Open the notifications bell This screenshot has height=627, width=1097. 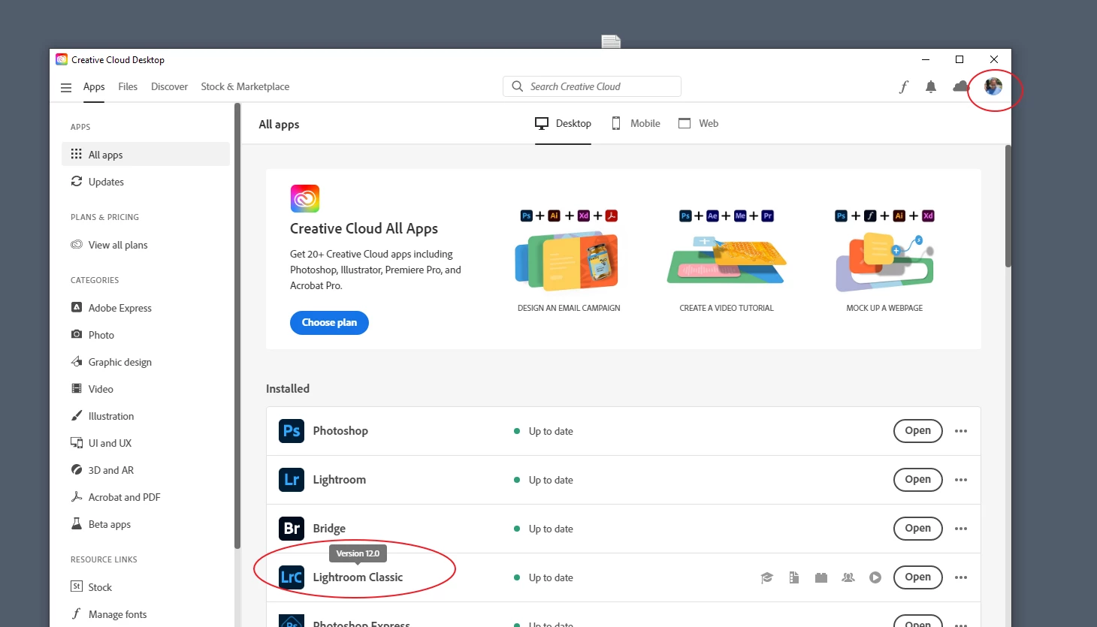click(x=931, y=87)
